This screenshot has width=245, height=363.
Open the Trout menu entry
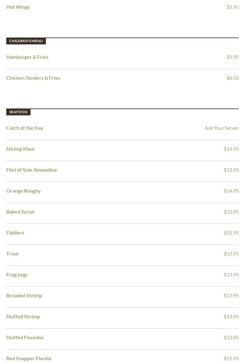point(12,254)
